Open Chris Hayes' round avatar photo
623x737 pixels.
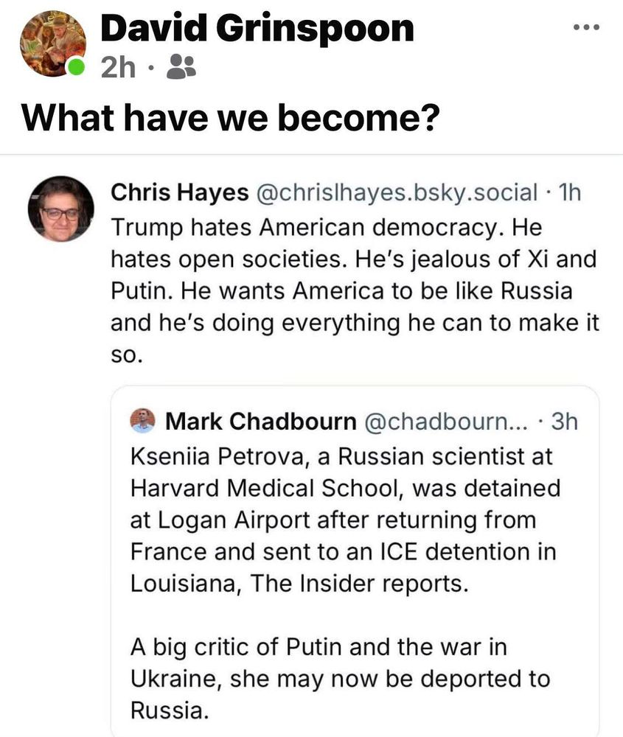pos(60,209)
